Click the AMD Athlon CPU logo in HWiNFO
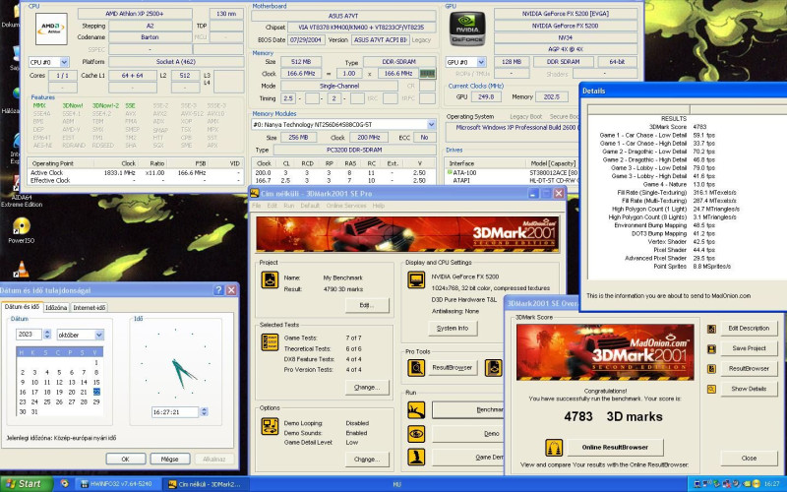Screen dimensions: 787x492 tap(51, 30)
